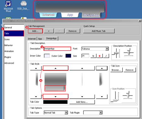Image resolution: width=142 pixels, height=119 pixels.
Task: Click down arrow below center tab style preview
Action: [x=56, y=97]
